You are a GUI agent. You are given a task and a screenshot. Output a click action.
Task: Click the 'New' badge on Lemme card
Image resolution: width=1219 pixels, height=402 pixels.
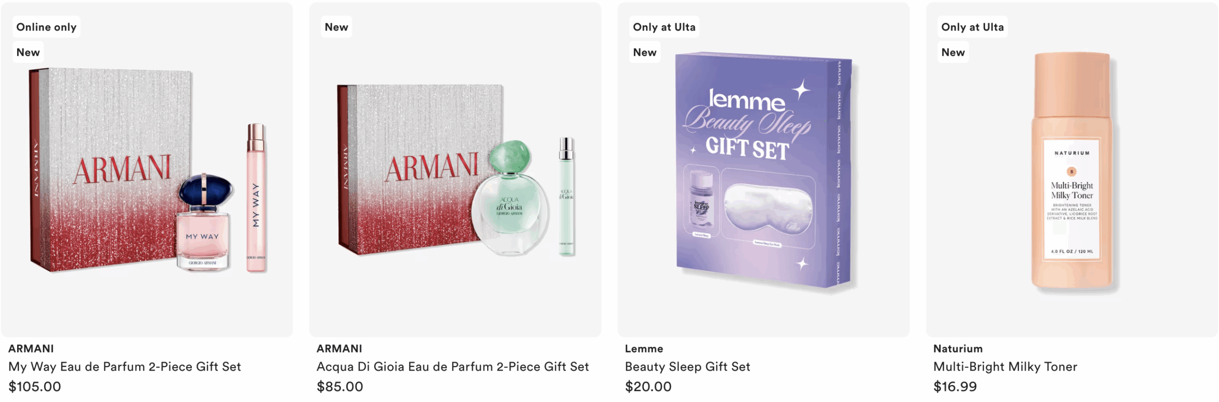tap(645, 52)
